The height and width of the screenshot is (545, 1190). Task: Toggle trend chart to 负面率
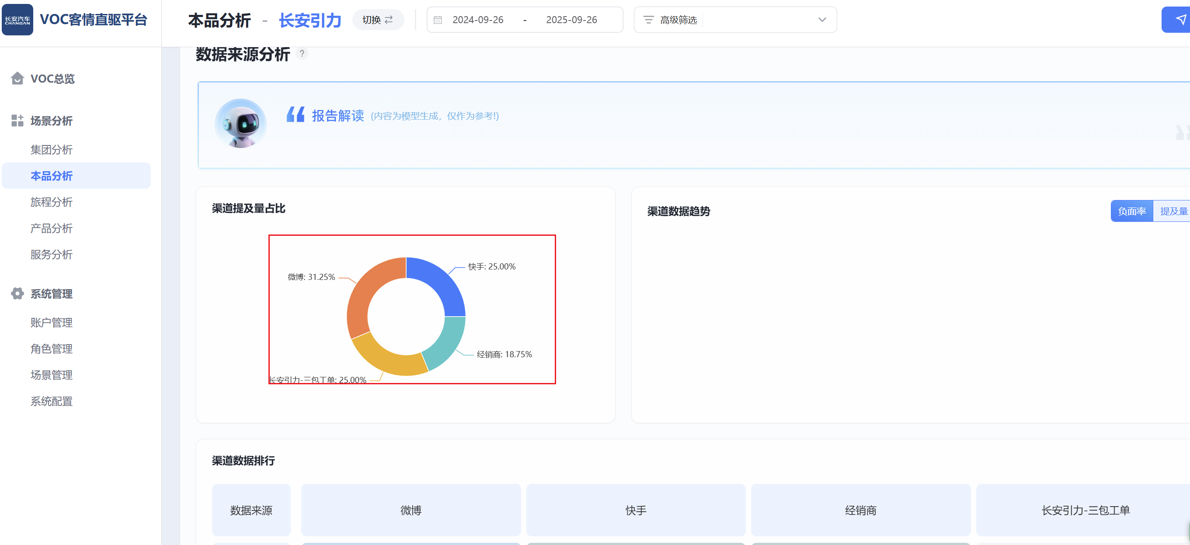click(x=1131, y=211)
